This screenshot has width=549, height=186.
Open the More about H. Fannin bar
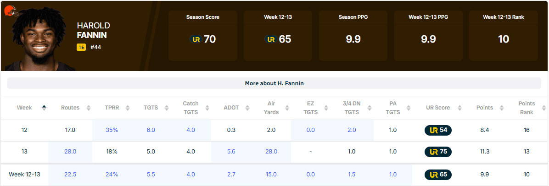274,83
